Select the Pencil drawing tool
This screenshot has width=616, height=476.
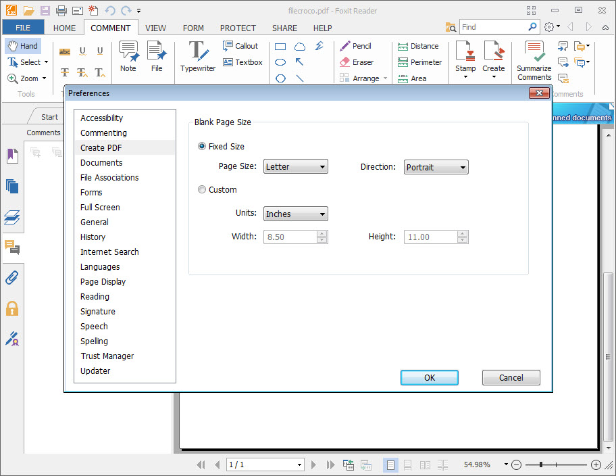point(355,46)
